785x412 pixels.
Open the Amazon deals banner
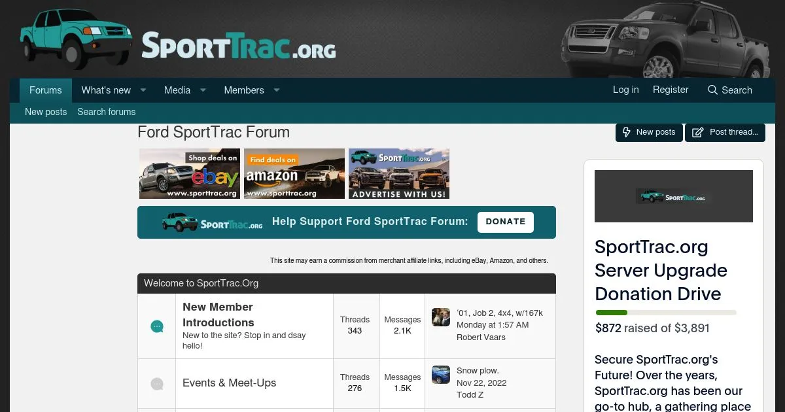pyautogui.click(x=294, y=174)
